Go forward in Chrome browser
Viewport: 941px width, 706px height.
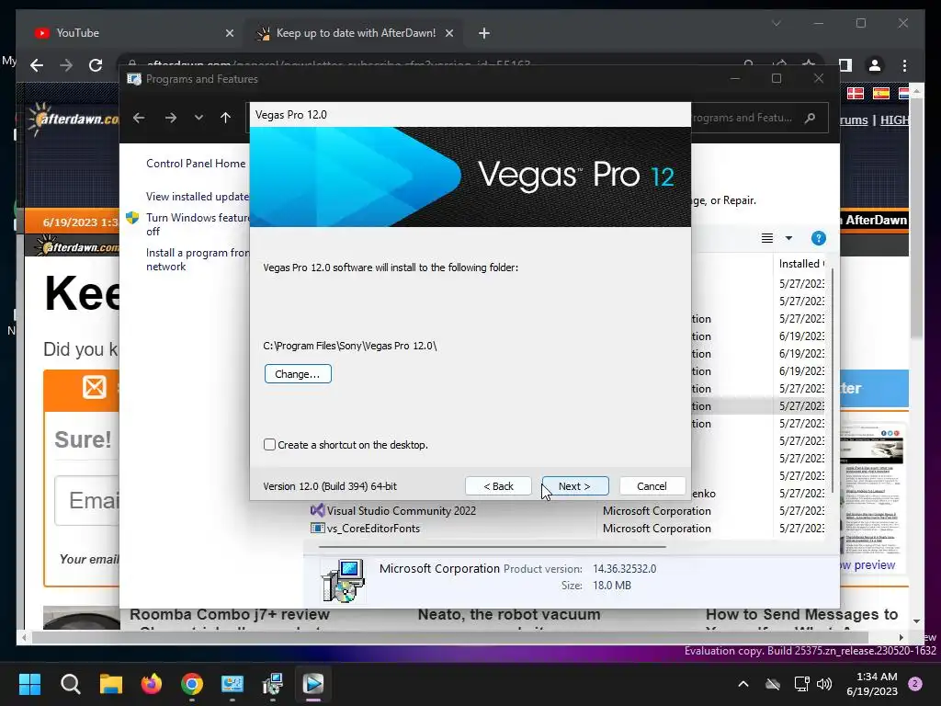[x=66, y=65]
